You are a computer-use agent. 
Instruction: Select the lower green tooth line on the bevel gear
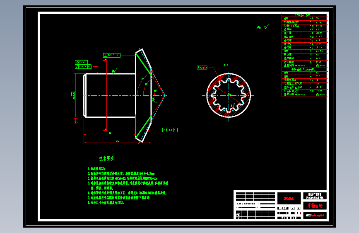pyautogui.click(x=144, y=127)
